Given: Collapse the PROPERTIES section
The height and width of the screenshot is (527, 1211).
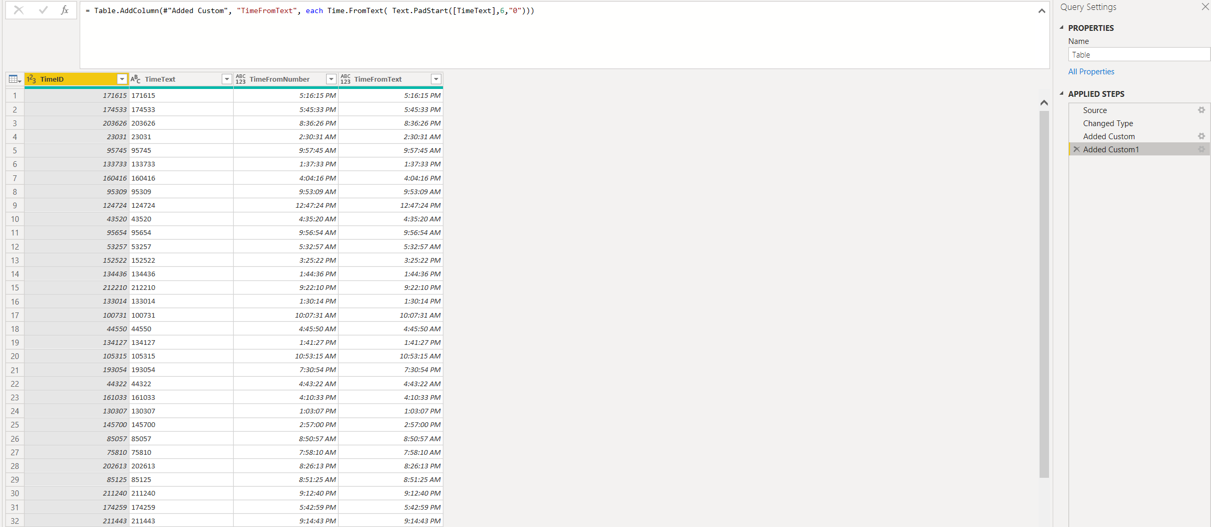Looking at the screenshot, I should (1062, 28).
